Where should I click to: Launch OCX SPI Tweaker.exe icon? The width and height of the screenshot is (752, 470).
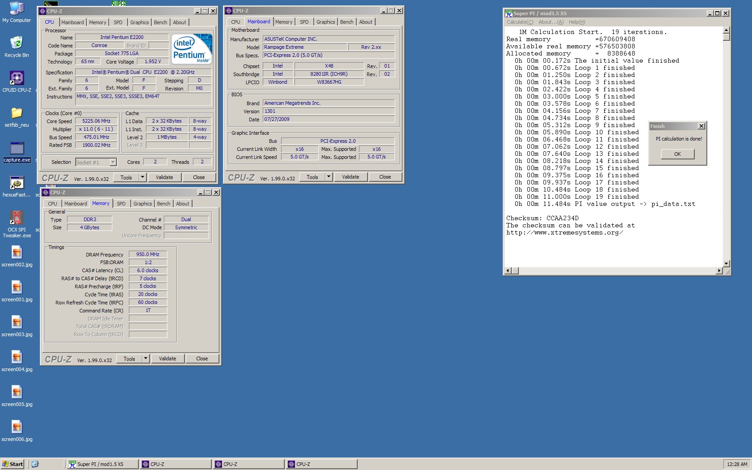click(x=17, y=224)
